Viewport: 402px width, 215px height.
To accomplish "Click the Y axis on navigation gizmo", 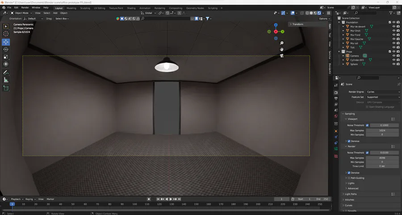I will (x=282, y=32).
